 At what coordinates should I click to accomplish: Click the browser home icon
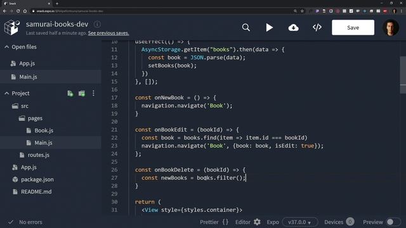pos(25,11)
